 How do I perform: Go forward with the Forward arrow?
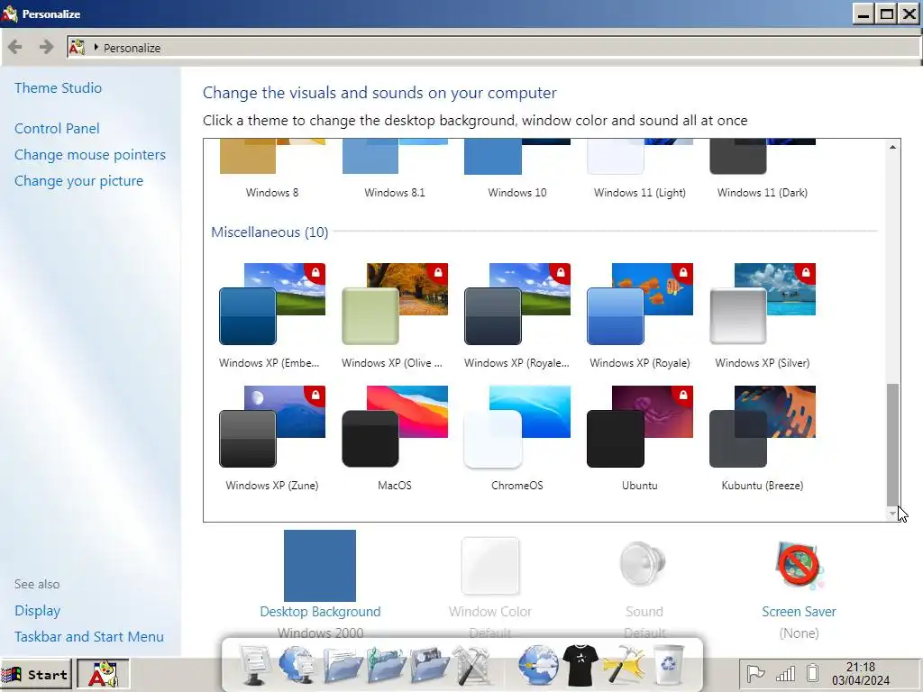(x=47, y=47)
